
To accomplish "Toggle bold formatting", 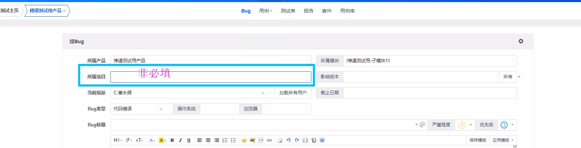I will click(x=172, y=140).
